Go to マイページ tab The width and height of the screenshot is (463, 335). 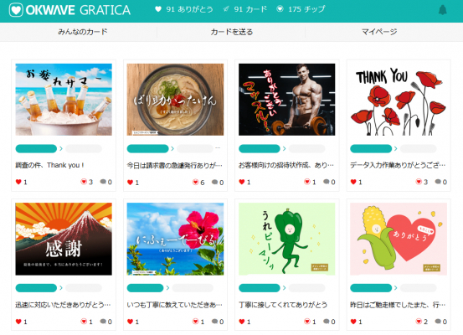(379, 32)
